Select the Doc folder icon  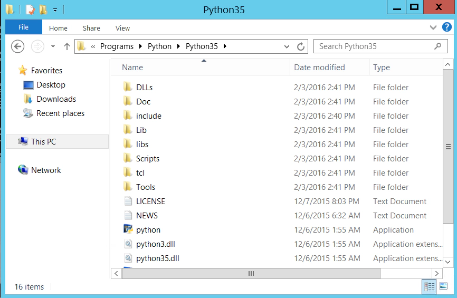tap(127, 101)
